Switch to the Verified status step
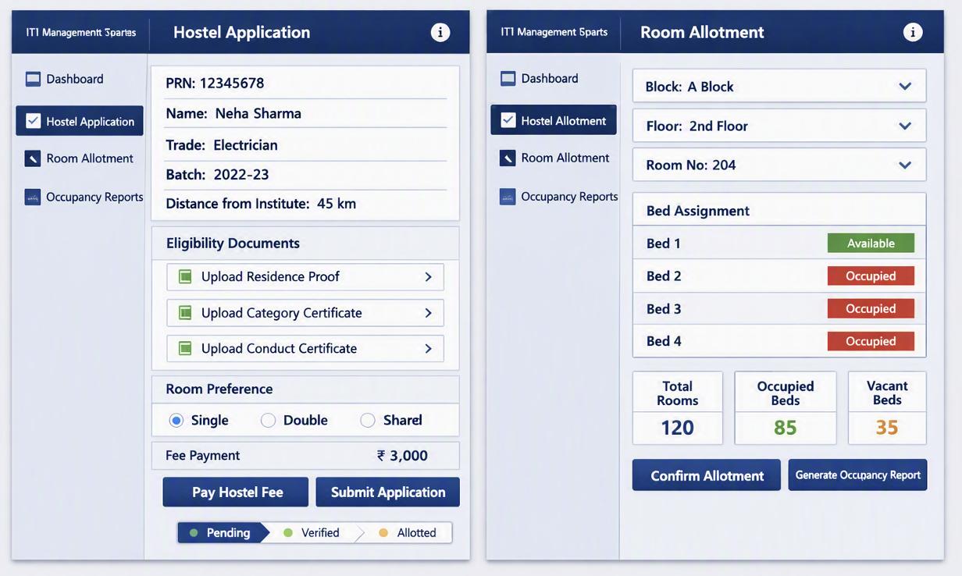Image resolution: width=962 pixels, height=576 pixels. 314,533
